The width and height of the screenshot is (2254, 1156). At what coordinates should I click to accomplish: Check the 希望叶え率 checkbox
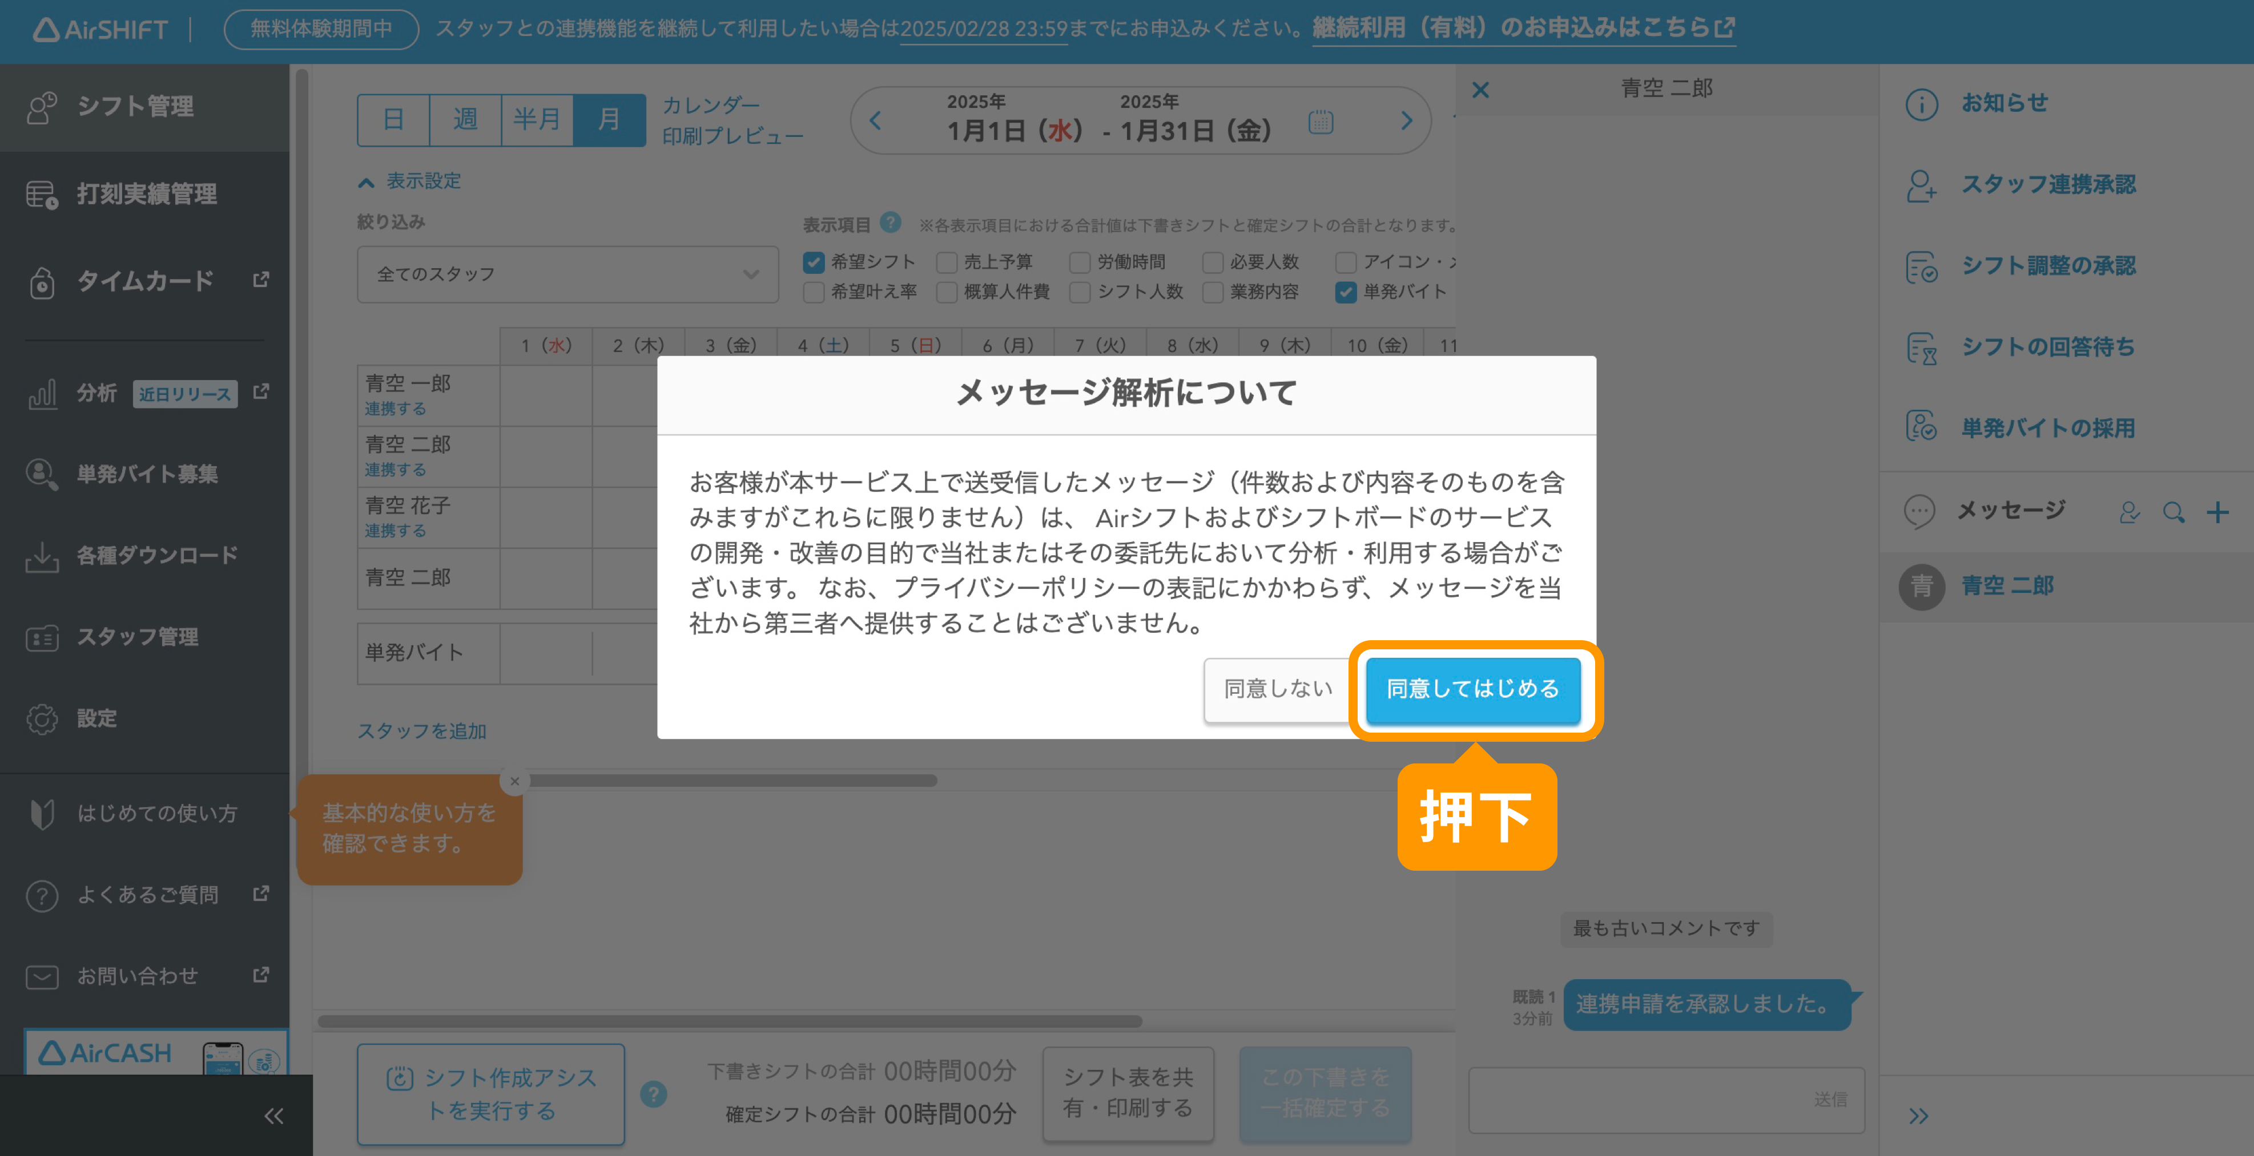tap(814, 292)
